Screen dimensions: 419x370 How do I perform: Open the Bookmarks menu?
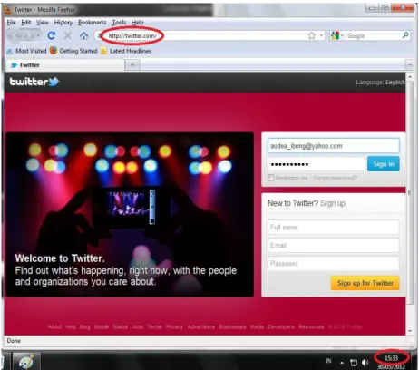[93, 23]
